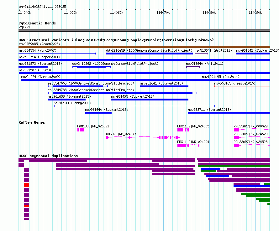
Task: Select the 2q14.1 cytogenetic band bar
Action: (x=144, y=31)
